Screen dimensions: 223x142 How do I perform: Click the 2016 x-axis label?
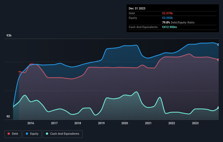[x=31, y=123]
